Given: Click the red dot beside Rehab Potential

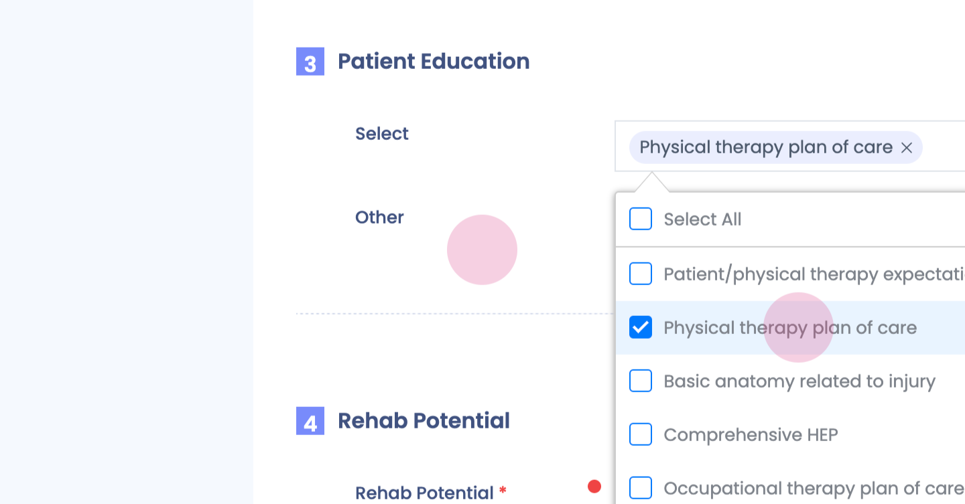Looking at the screenshot, I should click(x=594, y=487).
